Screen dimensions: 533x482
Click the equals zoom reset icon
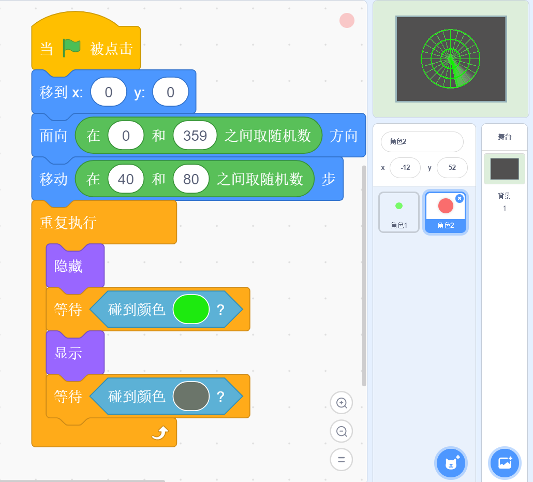point(342,459)
